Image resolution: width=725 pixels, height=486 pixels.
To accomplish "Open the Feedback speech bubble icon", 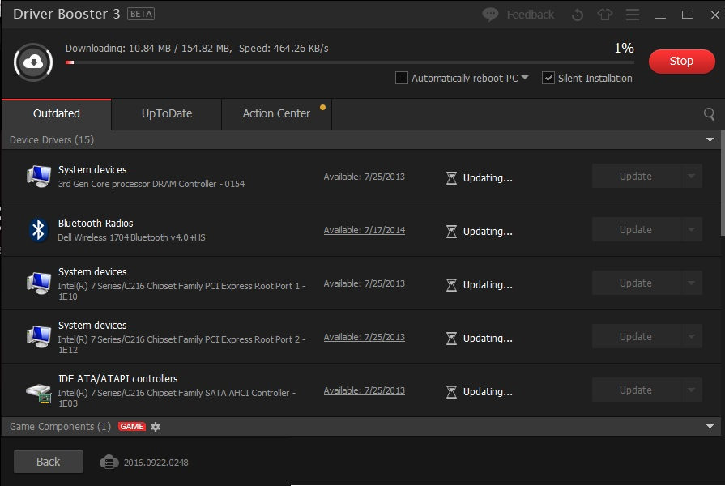I will tap(490, 15).
